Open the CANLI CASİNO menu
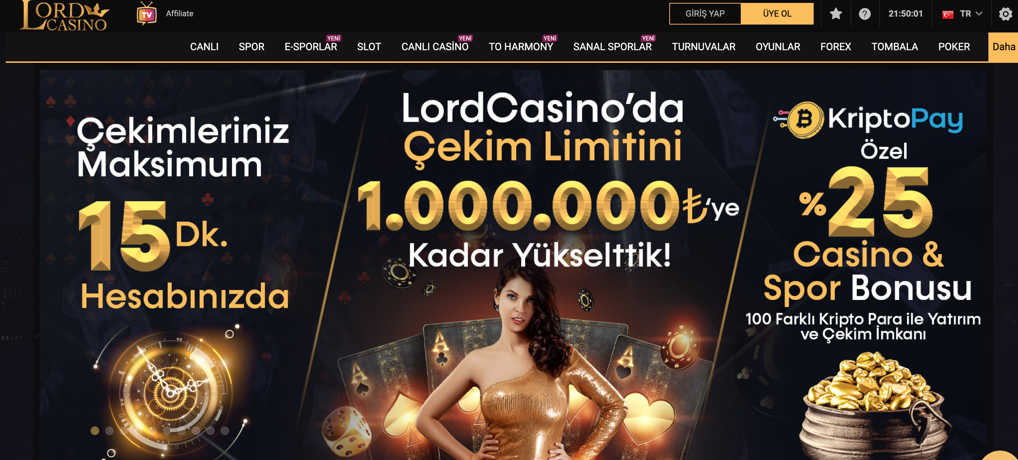Image resolution: width=1018 pixels, height=460 pixels. (x=435, y=47)
